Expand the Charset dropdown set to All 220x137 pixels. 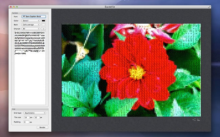pyautogui.click(x=31, y=29)
